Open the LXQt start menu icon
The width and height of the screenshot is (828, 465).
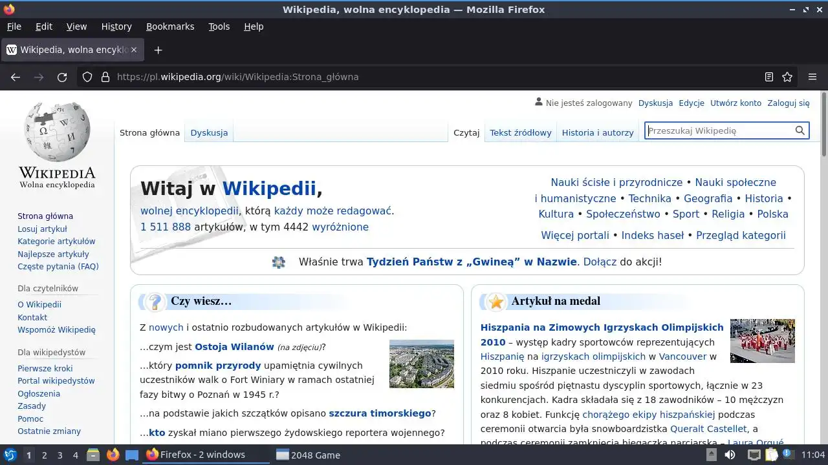click(10, 455)
